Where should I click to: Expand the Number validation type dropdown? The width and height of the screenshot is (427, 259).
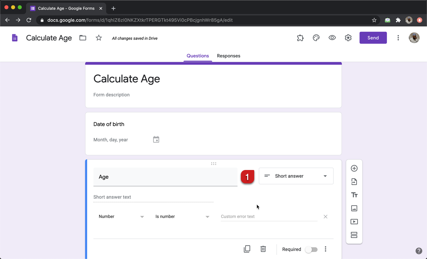121,217
